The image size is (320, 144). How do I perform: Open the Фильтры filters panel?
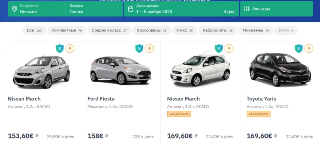(x=276, y=9)
